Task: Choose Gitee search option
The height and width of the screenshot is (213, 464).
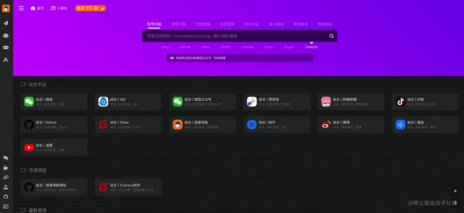Action: pos(206,47)
